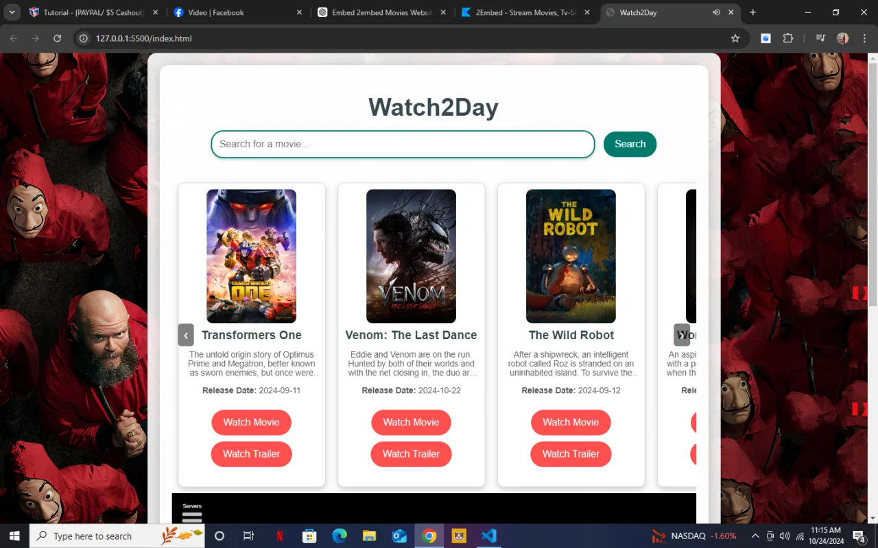Click the Transformers One poster
This screenshot has height=548, width=878.
251,256
